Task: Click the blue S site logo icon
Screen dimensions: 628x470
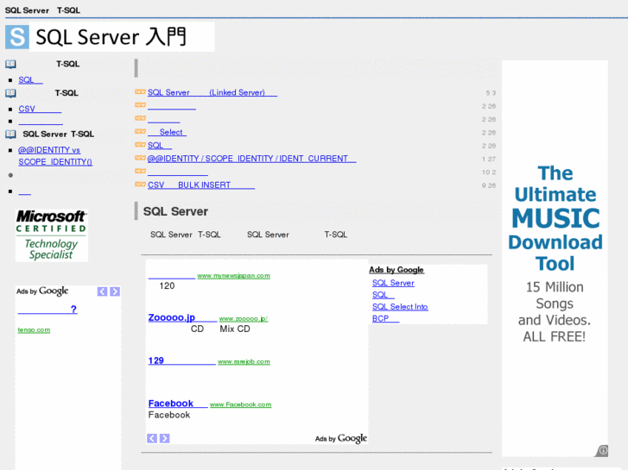Action: pyautogui.click(x=16, y=37)
